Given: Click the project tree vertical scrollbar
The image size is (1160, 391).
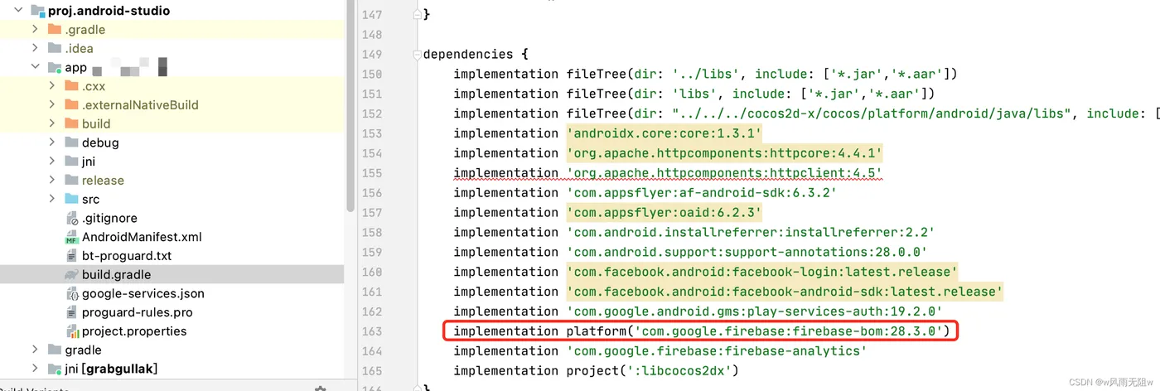Looking at the screenshot, I should (x=350, y=108).
